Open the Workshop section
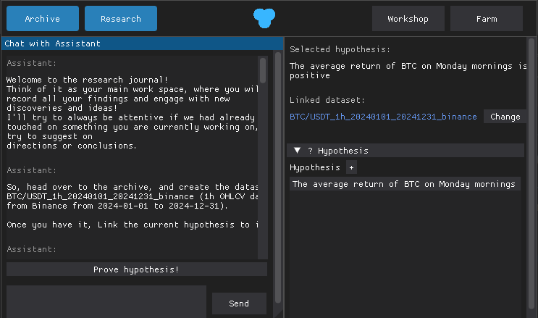The width and height of the screenshot is (538, 318). click(408, 19)
